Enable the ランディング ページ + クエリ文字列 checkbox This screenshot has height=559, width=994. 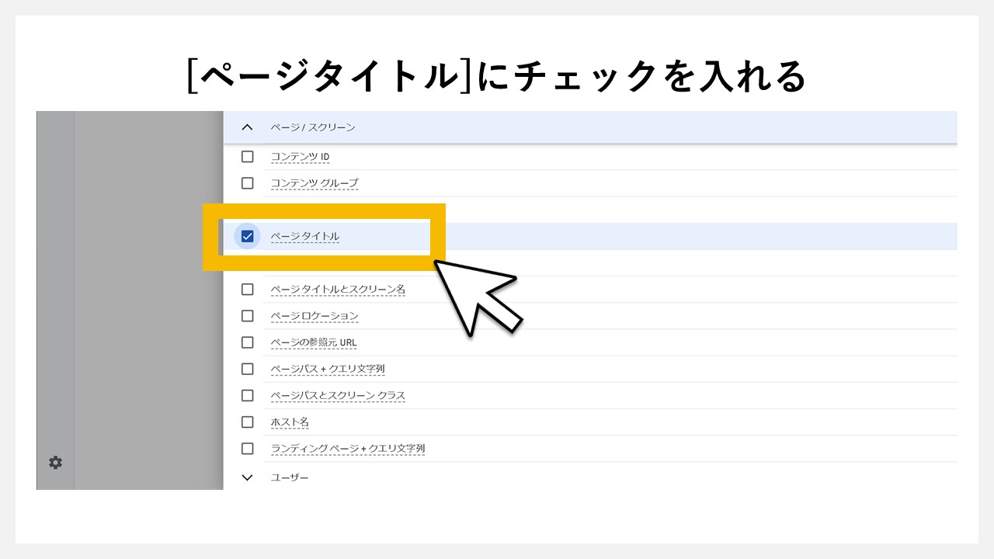click(247, 448)
